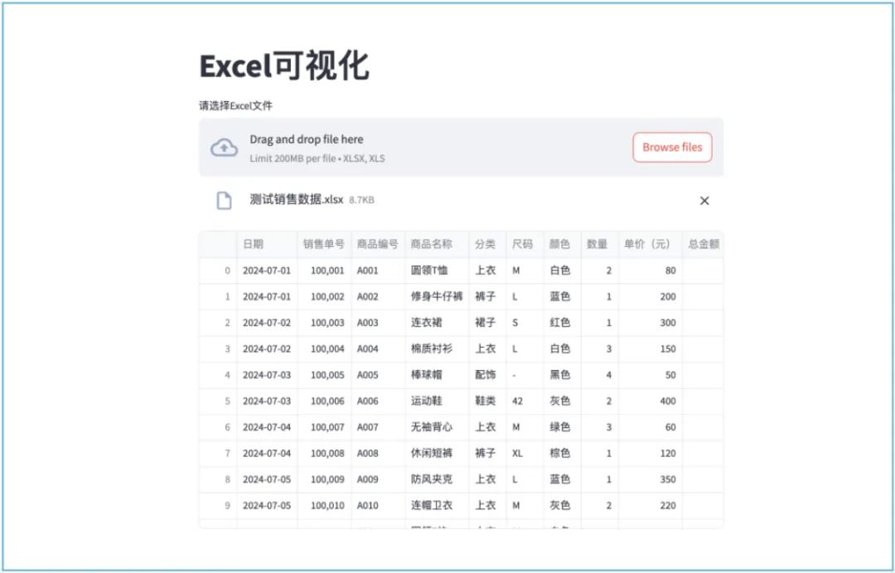The height and width of the screenshot is (573, 895).
Task: Click the category cell 鞋类
Action: pyautogui.click(x=487, y=401)
